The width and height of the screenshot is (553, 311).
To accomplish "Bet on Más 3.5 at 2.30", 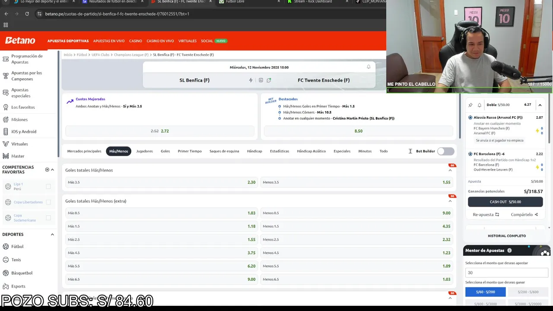I will tap(161, 182).
